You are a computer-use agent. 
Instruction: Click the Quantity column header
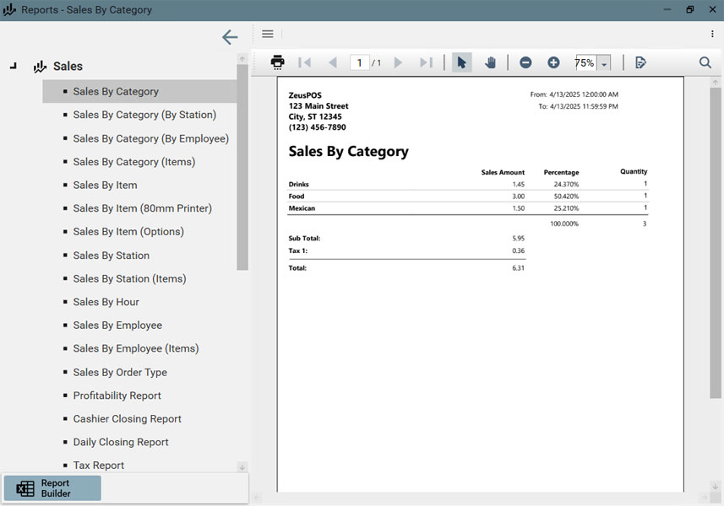pyautogui.click(x=634, y=171)
